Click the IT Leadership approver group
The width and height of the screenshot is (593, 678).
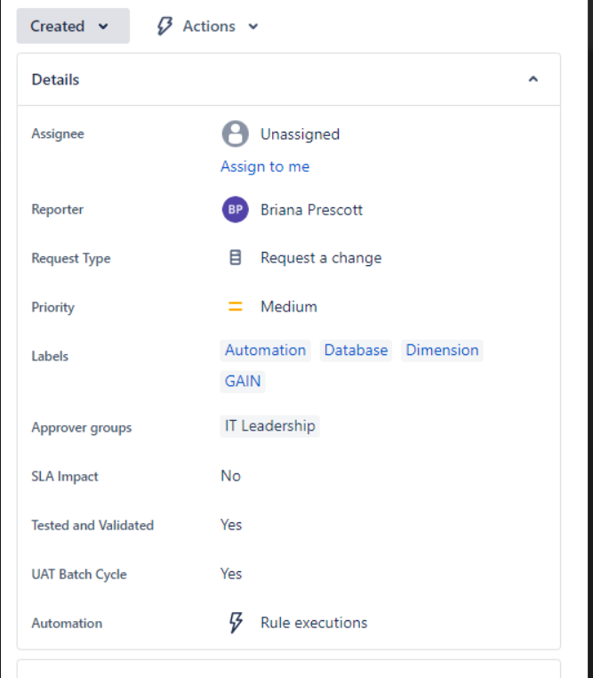[x=269, y=426]
